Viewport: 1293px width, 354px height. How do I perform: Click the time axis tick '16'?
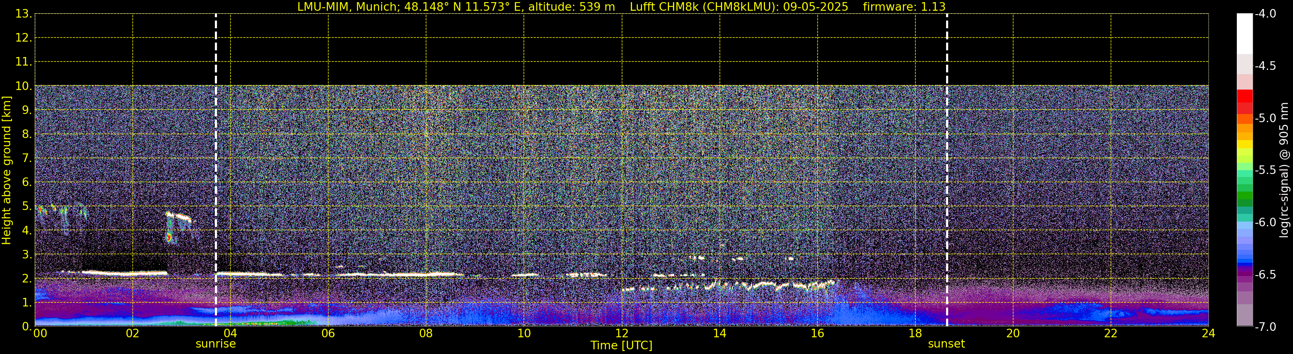pyautogui.click(x=818, y=333)
